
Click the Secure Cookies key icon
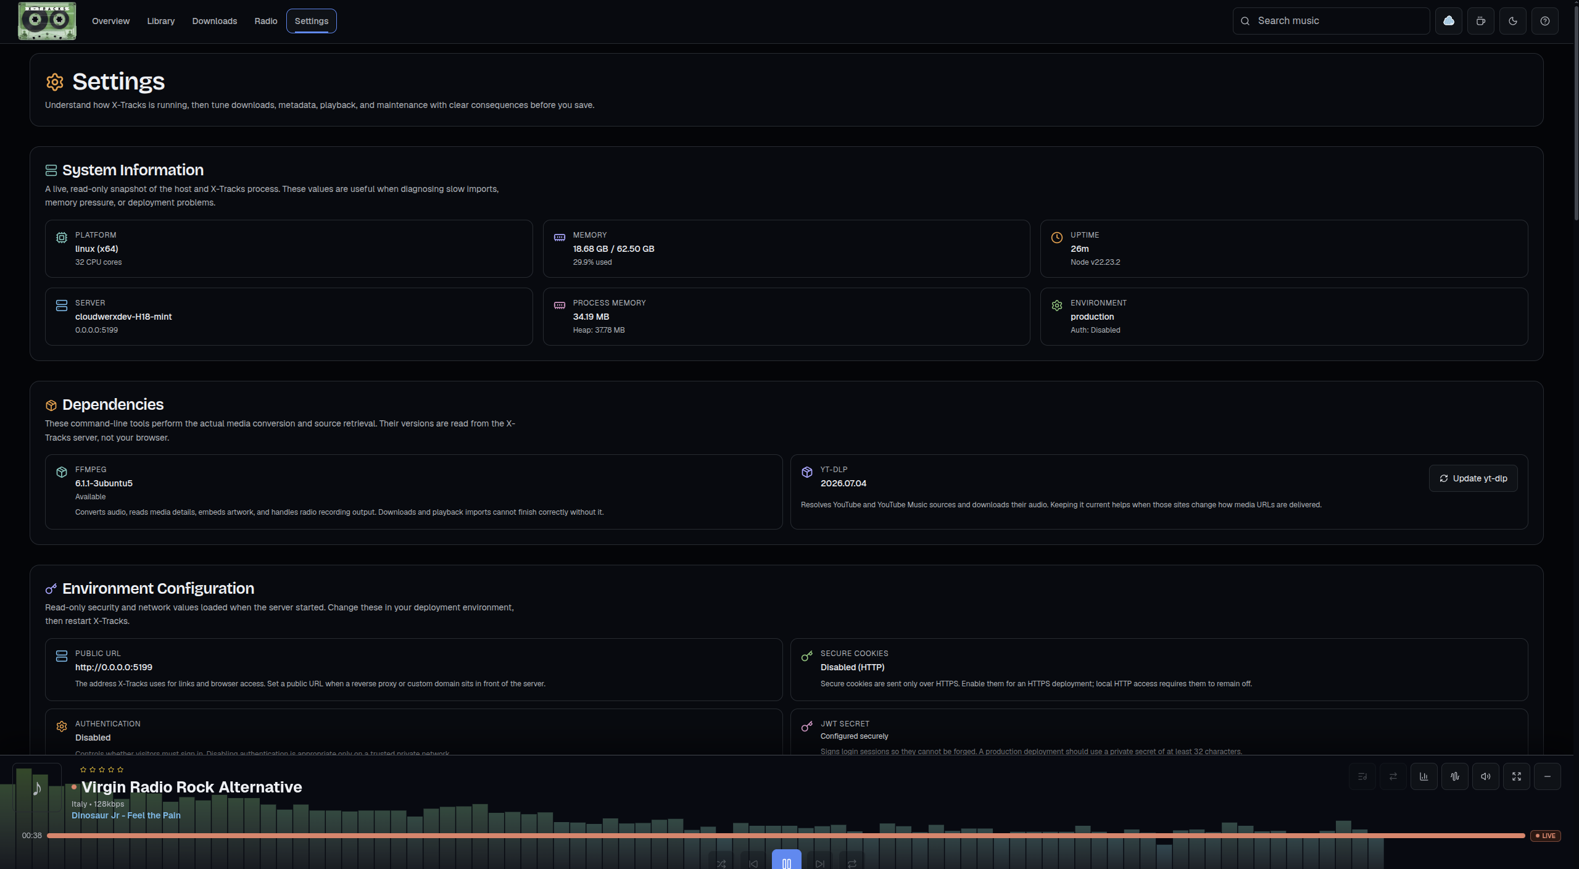coord(807,656)
